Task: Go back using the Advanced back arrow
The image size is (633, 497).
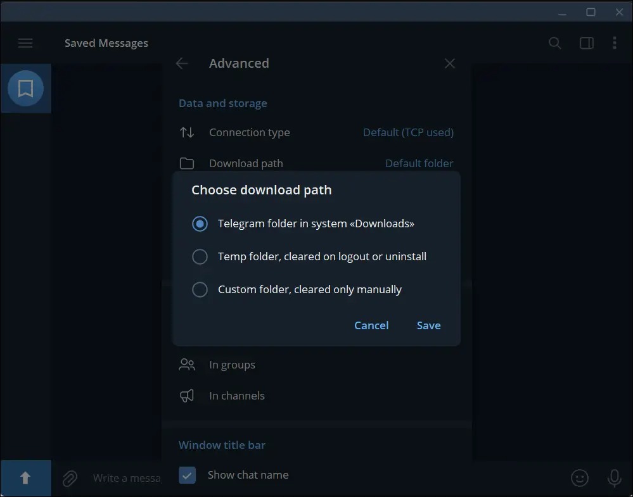Action: 182,63
